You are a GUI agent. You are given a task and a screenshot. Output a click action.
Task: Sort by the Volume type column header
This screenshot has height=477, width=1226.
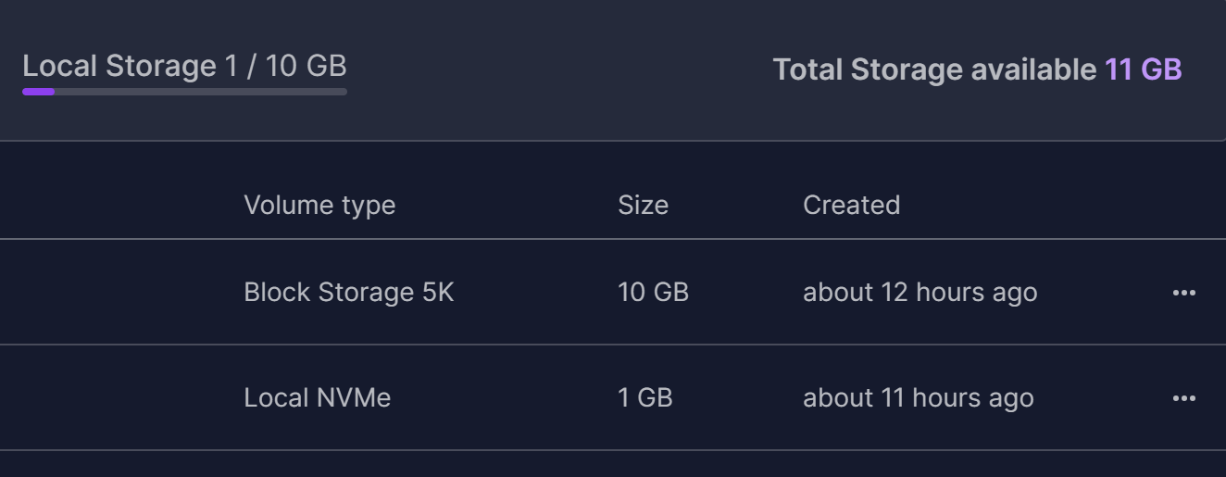tap(319, 205)
